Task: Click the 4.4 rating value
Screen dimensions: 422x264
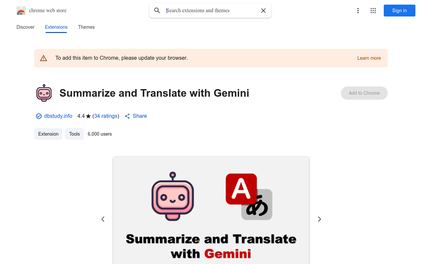Action: pyautogui.click(x=81, y=116)
